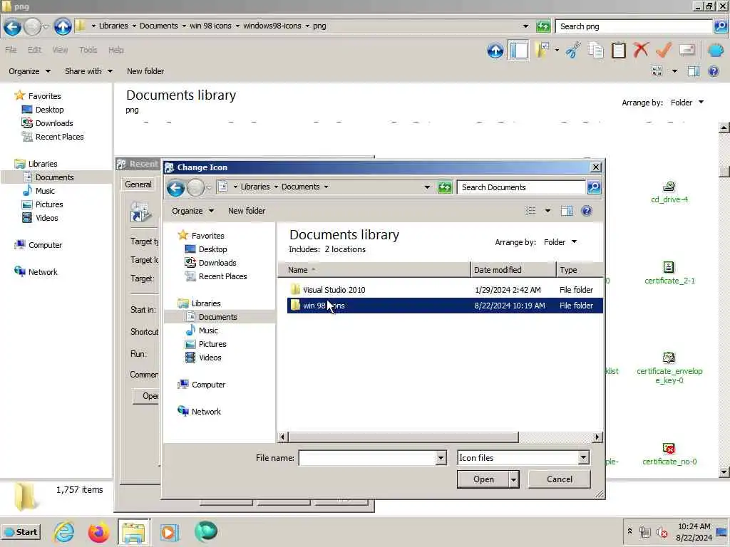Click horizontal scrollbar in Change Icon file list
Screen dimensions: 730x547
pos(403,437)
